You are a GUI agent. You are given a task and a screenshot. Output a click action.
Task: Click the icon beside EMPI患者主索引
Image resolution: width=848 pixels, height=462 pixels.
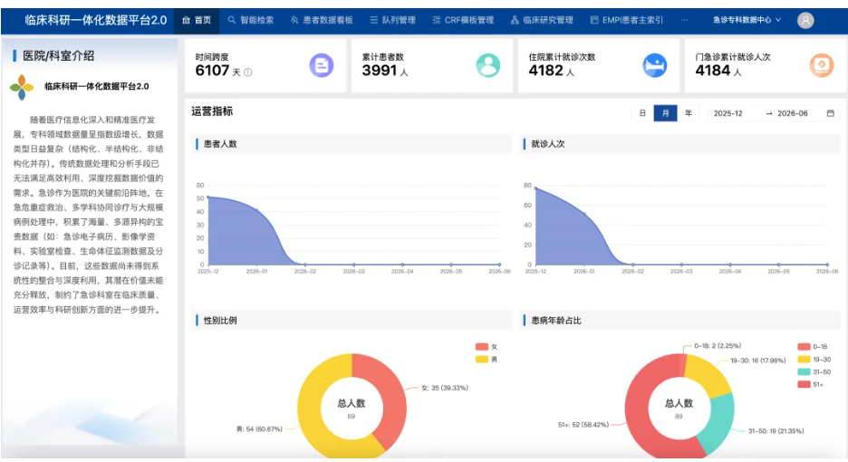pos(593,20)
